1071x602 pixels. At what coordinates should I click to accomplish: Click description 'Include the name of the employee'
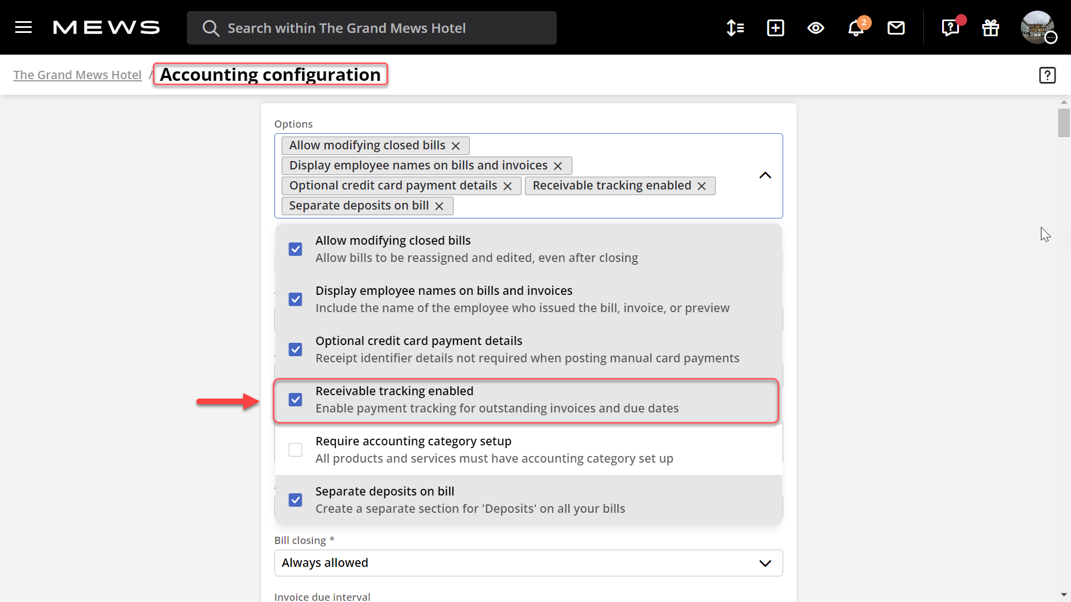[523, 308]
